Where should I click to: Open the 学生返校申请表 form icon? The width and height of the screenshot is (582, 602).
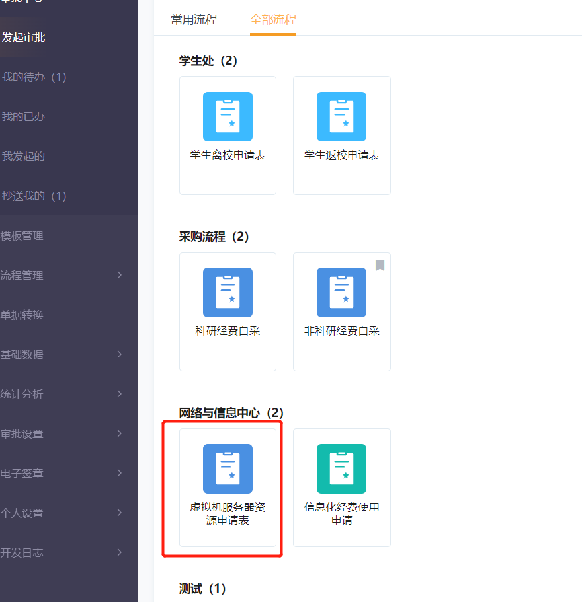pyautogui.click(x=341, y=117)
